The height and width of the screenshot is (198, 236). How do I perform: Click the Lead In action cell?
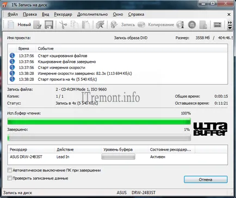click(x=63, y=157)
